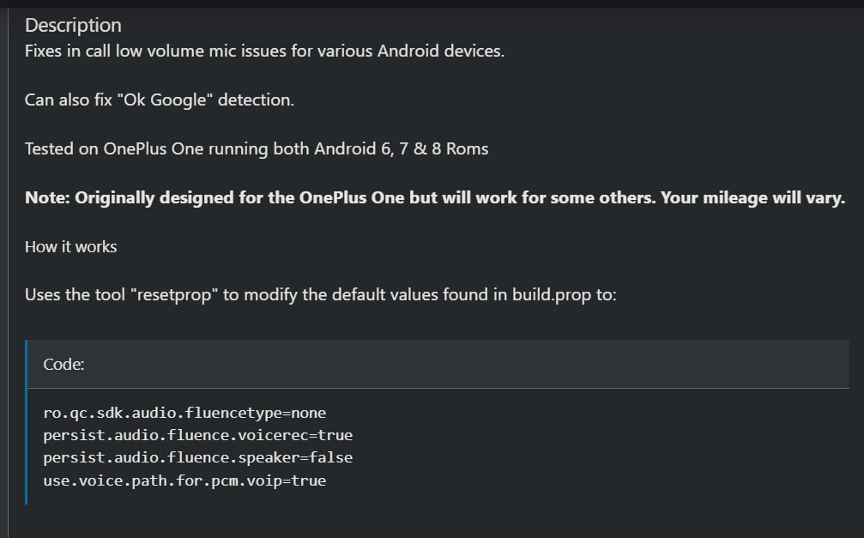The image size is (864, 538).
Task: Click the 'Tested on OnePlus One' line
Action: click(257, 148)
